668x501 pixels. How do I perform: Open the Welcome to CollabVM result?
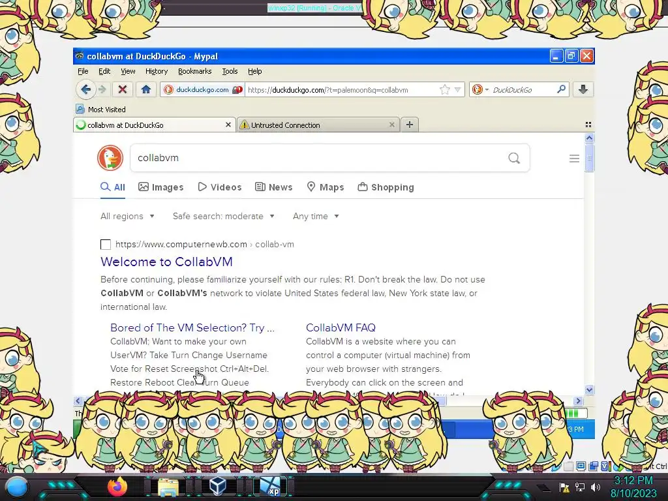coord(166,262)
